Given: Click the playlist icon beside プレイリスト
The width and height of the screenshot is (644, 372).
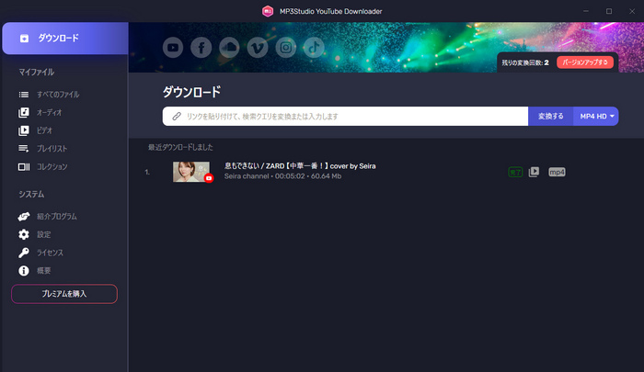Looking at the screenshot, I should 24,149.
